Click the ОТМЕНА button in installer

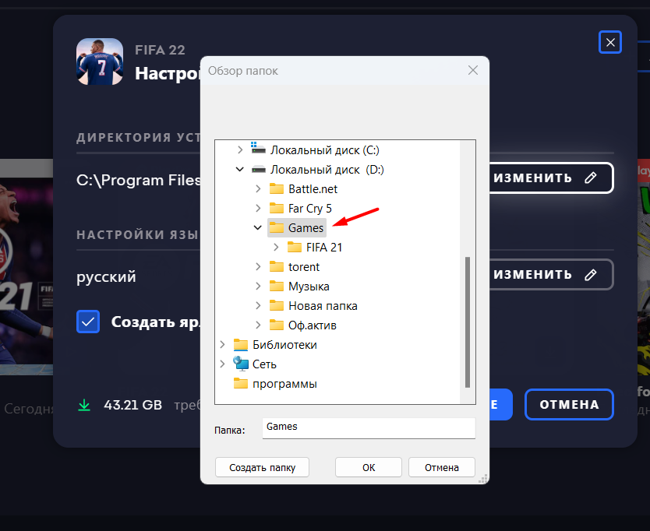[x=568, y=405]
